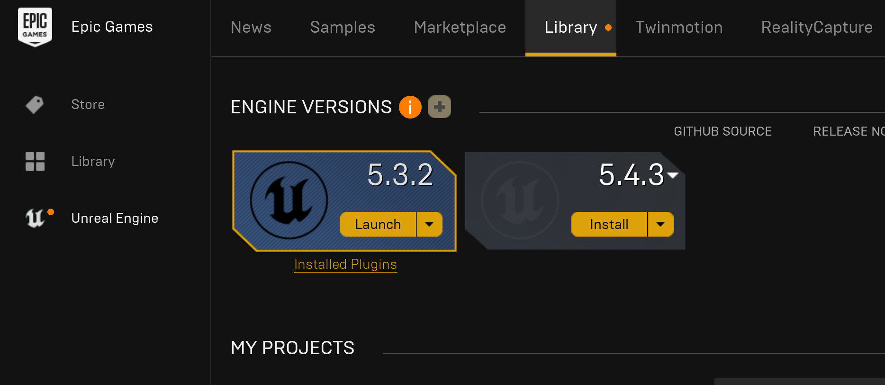This screenshot has height=385, width=885.
Task: Install Unreal Engine 5.4.3
Action: pyautogui.click(x=609, y=224)
